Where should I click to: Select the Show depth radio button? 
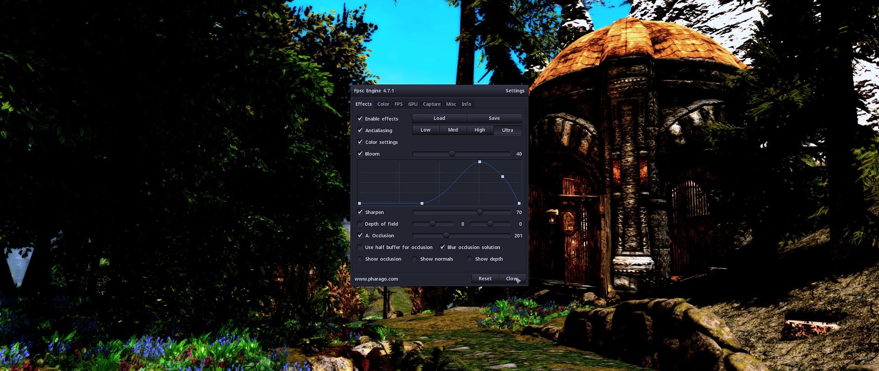click(470, 259)
